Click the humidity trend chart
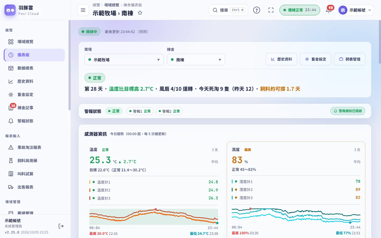Viewport: 381px width, 238px height. coord(296,216)
